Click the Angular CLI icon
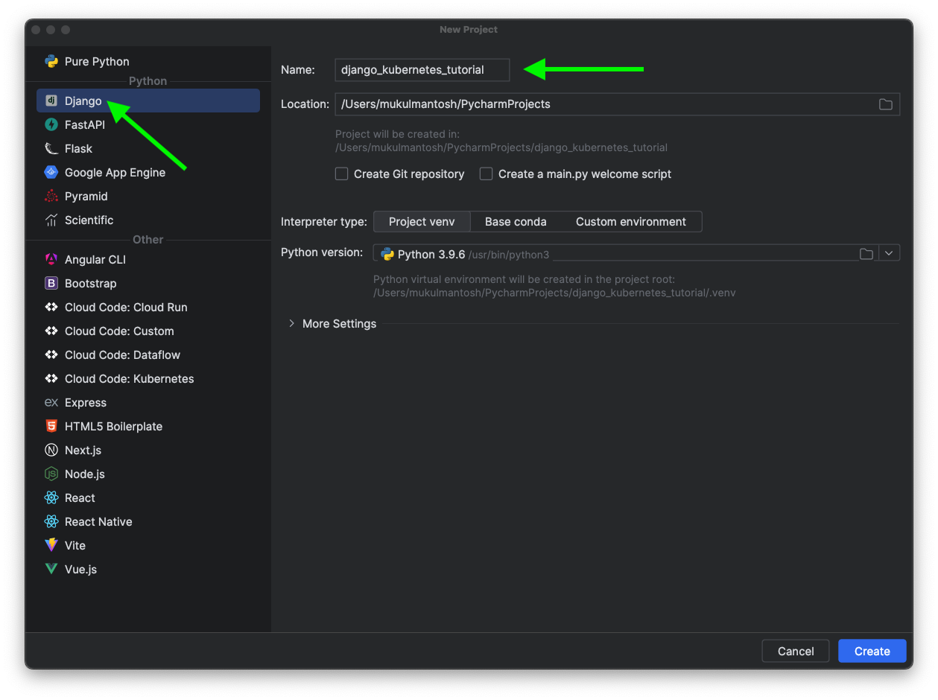The height and width of the screenshot is (700, 938). [51, 259]
